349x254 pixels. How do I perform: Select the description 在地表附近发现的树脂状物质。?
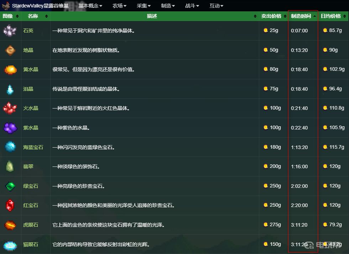(x=86, y=50)
